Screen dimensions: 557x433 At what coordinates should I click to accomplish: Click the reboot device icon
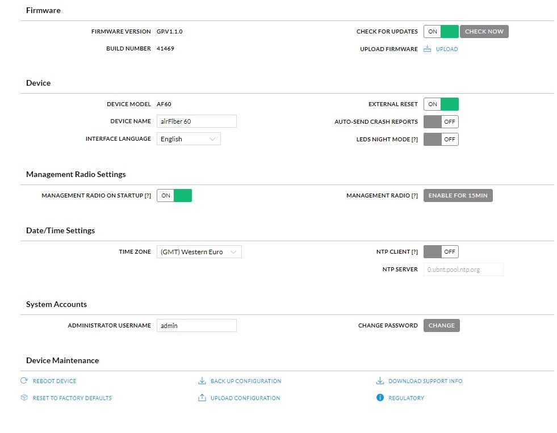pyautogui.click(x=24, y=381)
